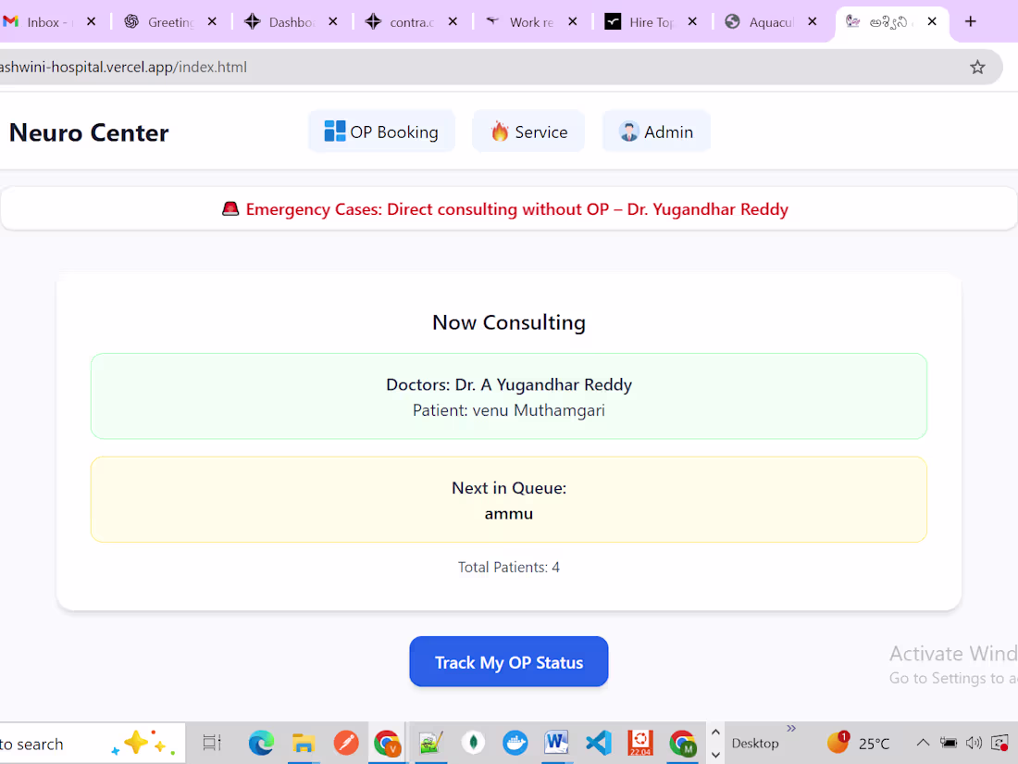Close the Work re tab
Image resolution: width=1018 pixels, height=764 pixels.
[573, 22]
